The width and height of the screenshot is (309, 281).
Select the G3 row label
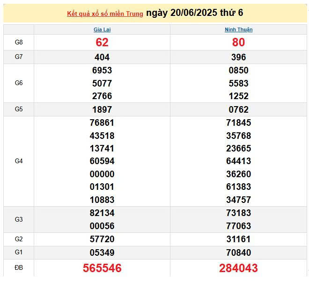(19, 219)
